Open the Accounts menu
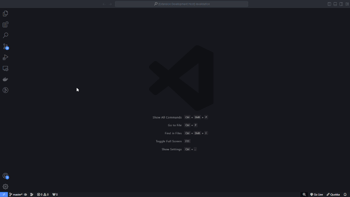 (5, 176)
